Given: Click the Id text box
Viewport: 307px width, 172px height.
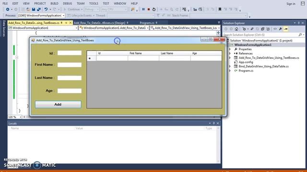Looking at the screenshot, I should tap(70, 53).
